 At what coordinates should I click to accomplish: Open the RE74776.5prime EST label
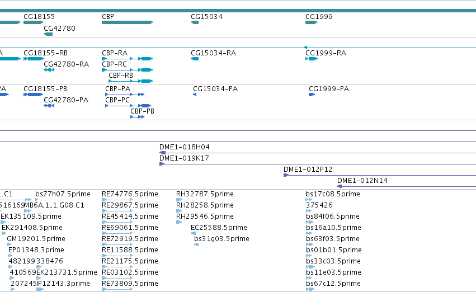click(x=130, y=194)
